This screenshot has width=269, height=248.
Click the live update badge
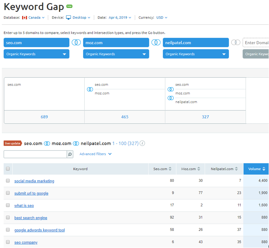(13, 143)
